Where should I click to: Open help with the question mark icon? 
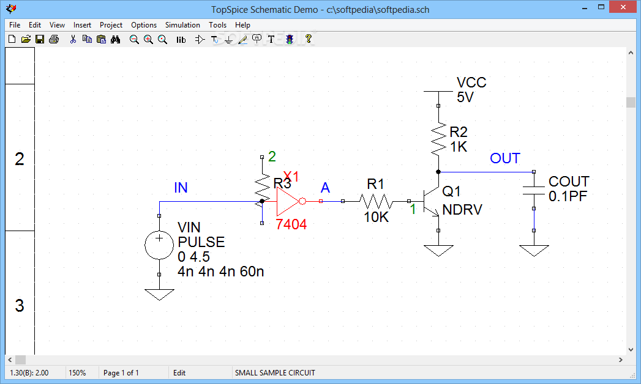pyautogui.click(x=308, y=39)
